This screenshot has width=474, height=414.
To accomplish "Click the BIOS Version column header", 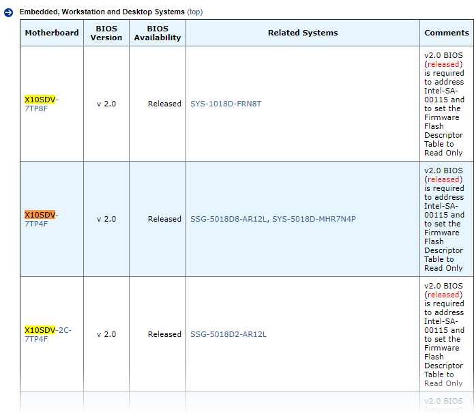I will [x=106, y=33].
